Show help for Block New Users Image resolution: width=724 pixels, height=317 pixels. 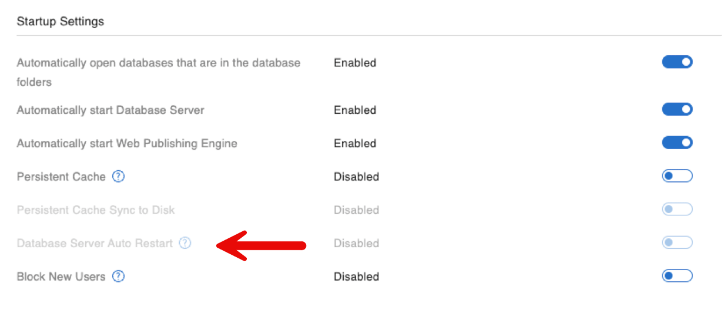pos(118,276)
